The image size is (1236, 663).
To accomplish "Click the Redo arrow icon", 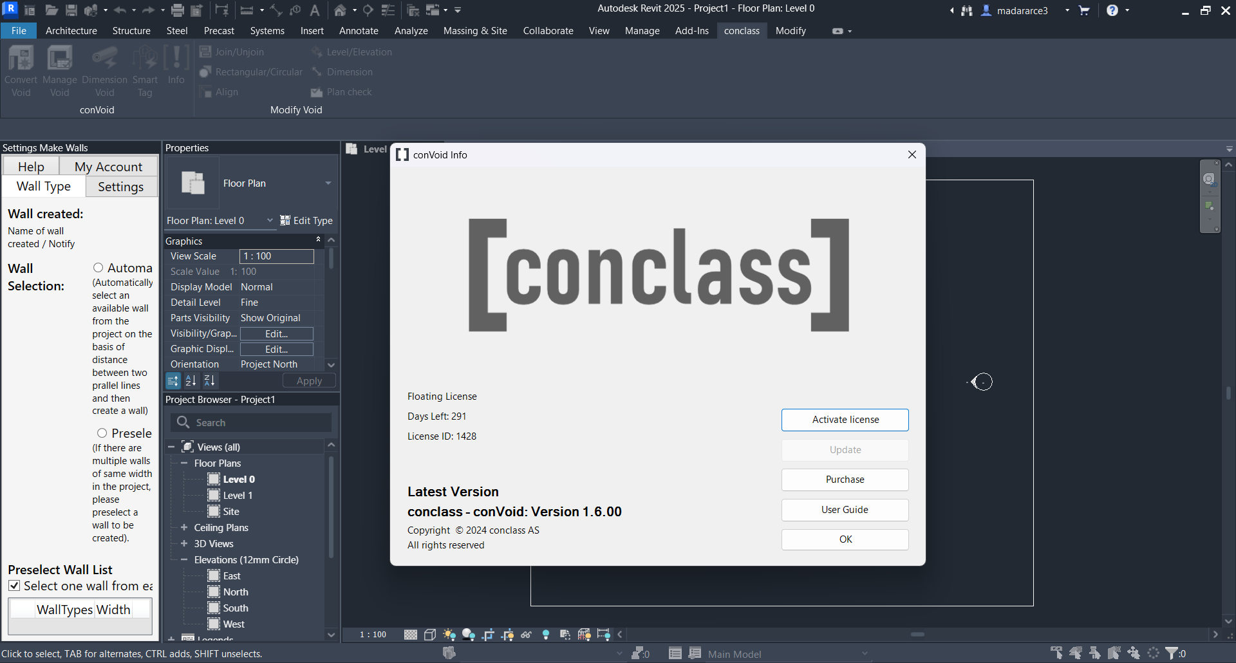I will pos(148,10).
